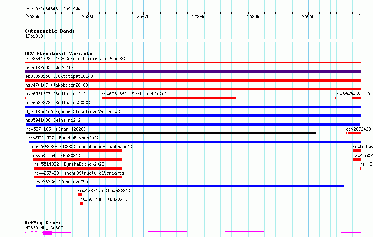Select the esv2663238 (1000GenomesConsortiumPhase1) label
The width and height of the screenshot is (373, 237).
82,147
